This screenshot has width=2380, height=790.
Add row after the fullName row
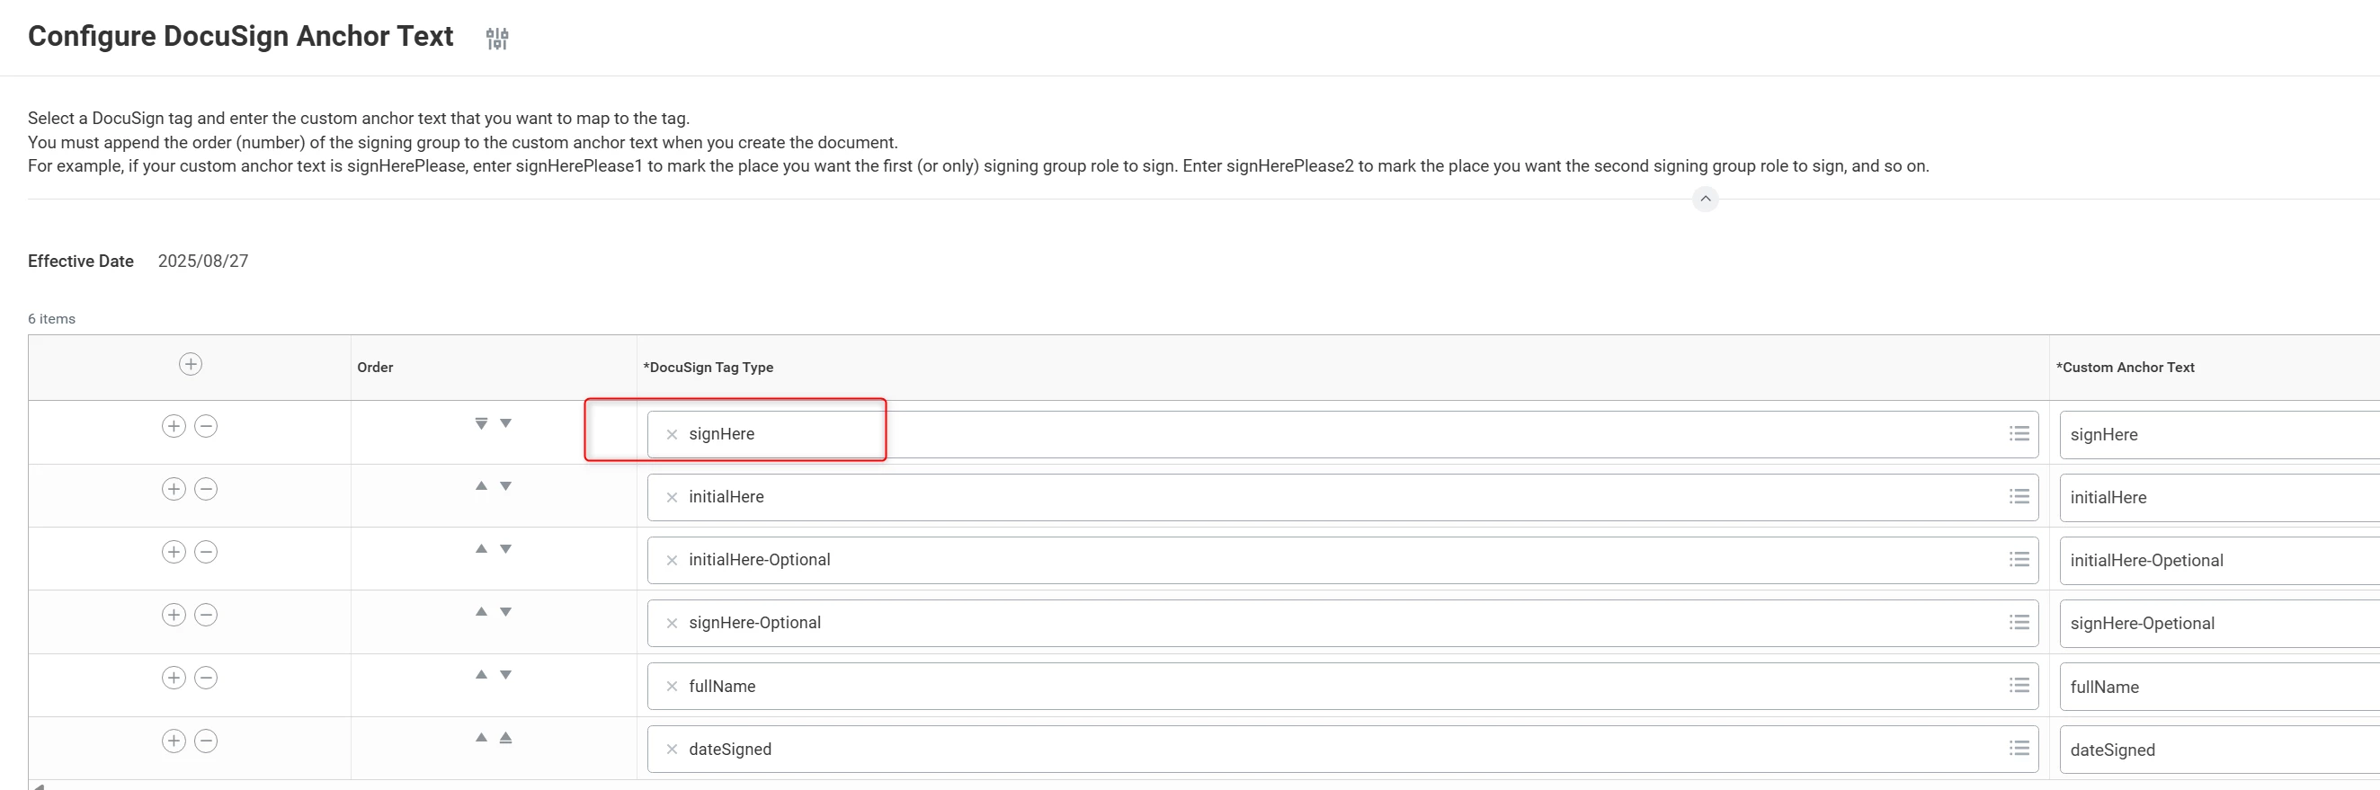click(174, 678)
